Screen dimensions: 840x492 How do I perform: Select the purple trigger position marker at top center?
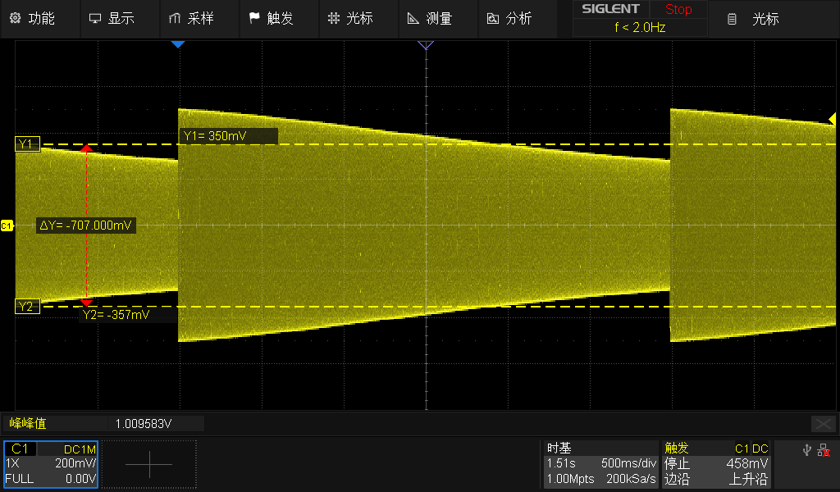[x=426, y=45]
